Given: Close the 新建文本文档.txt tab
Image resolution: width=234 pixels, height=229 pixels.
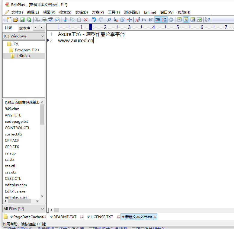Looking at the screenshot, I should [155, 217].
